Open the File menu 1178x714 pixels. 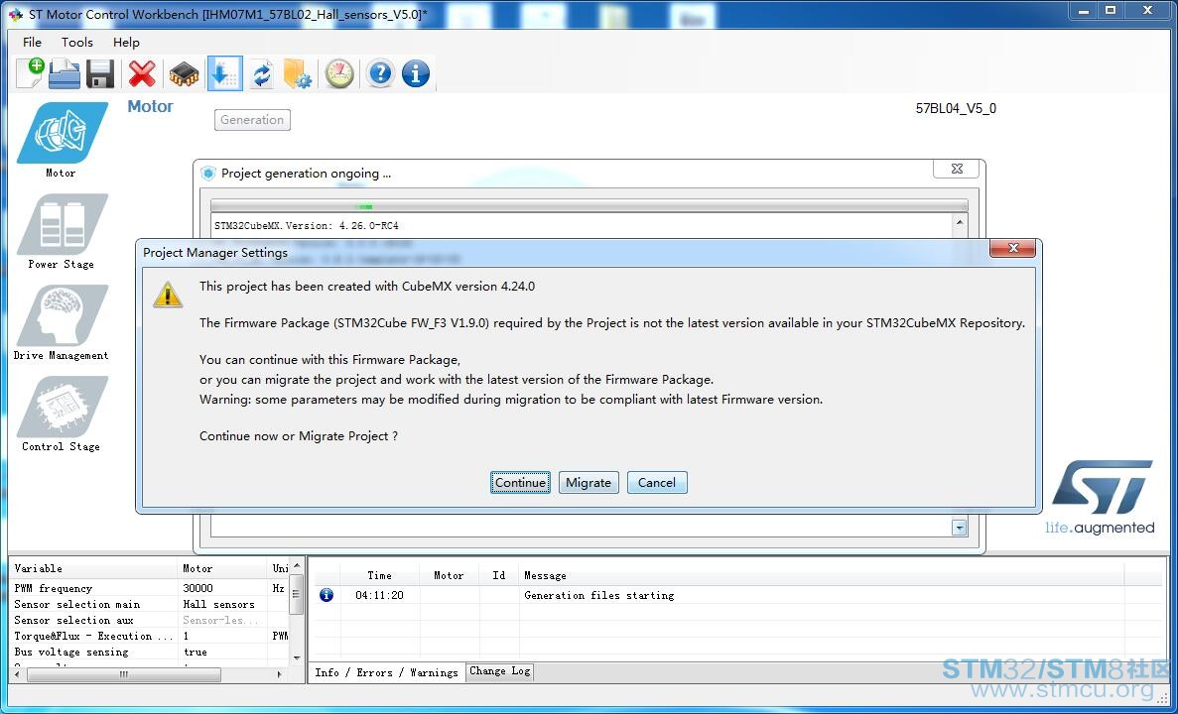(33, 42)
